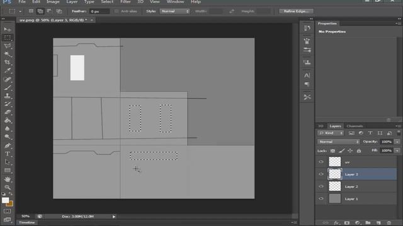This screenshot has height=226, width=403.
Task: Select the Crop tool
Action: pos(7,62)
